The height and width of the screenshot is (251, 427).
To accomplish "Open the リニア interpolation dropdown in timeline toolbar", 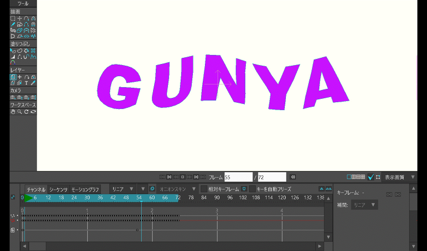I will [123, 189].
